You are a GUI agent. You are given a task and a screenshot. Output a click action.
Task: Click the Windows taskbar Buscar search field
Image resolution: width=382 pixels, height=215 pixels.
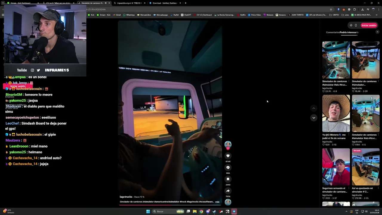point(168,211)
